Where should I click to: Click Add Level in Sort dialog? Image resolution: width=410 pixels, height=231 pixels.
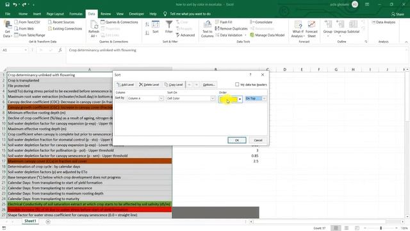[126, 85]
